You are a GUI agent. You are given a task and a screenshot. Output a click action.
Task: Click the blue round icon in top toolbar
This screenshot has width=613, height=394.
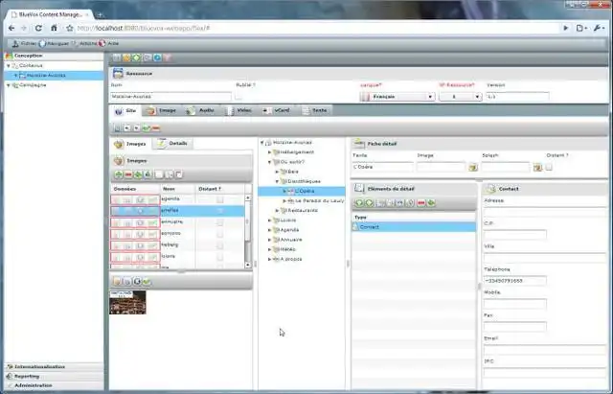coord(157,58)
